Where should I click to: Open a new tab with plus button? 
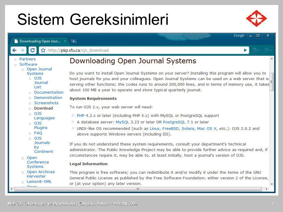(x=74, y=41)
